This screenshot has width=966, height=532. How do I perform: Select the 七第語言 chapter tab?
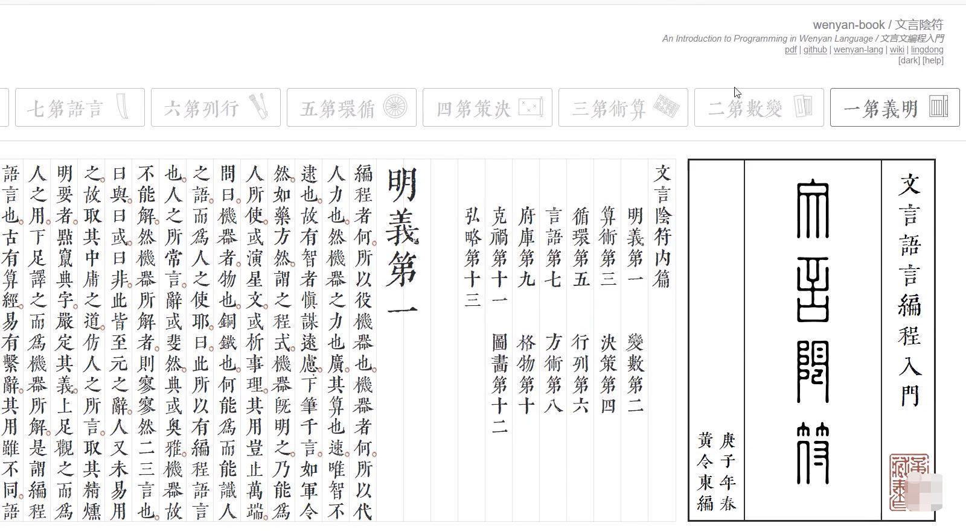click(x=80, y=107)
